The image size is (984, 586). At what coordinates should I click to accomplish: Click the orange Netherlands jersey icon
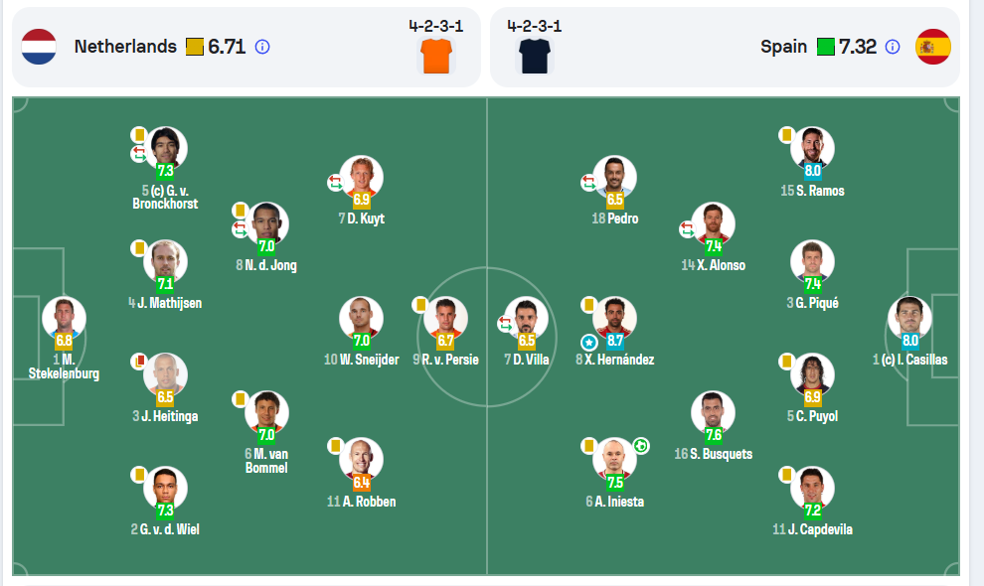[436, 57]
